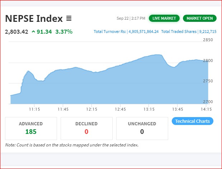The width and height of the screenshot is (222, 169).
Task: Click the 14:15 time axis label
Action: point(206,109)
